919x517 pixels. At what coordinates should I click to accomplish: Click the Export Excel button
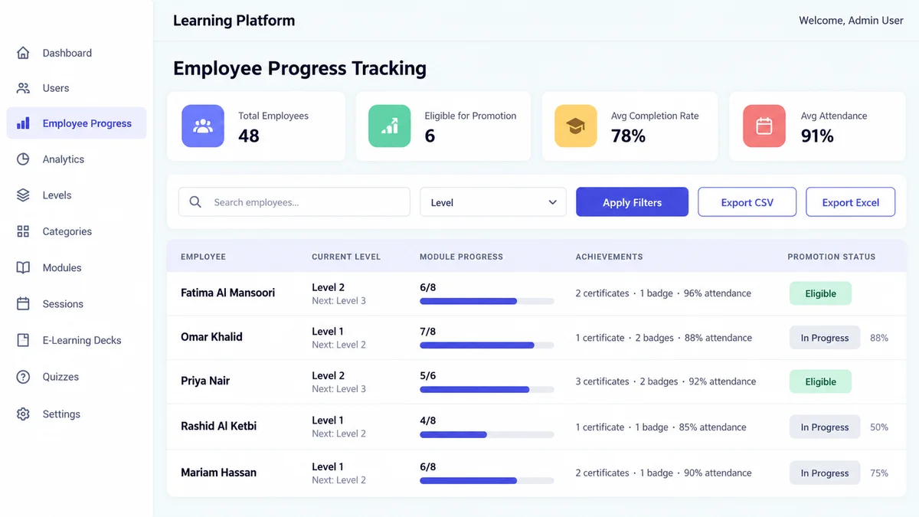850,202
